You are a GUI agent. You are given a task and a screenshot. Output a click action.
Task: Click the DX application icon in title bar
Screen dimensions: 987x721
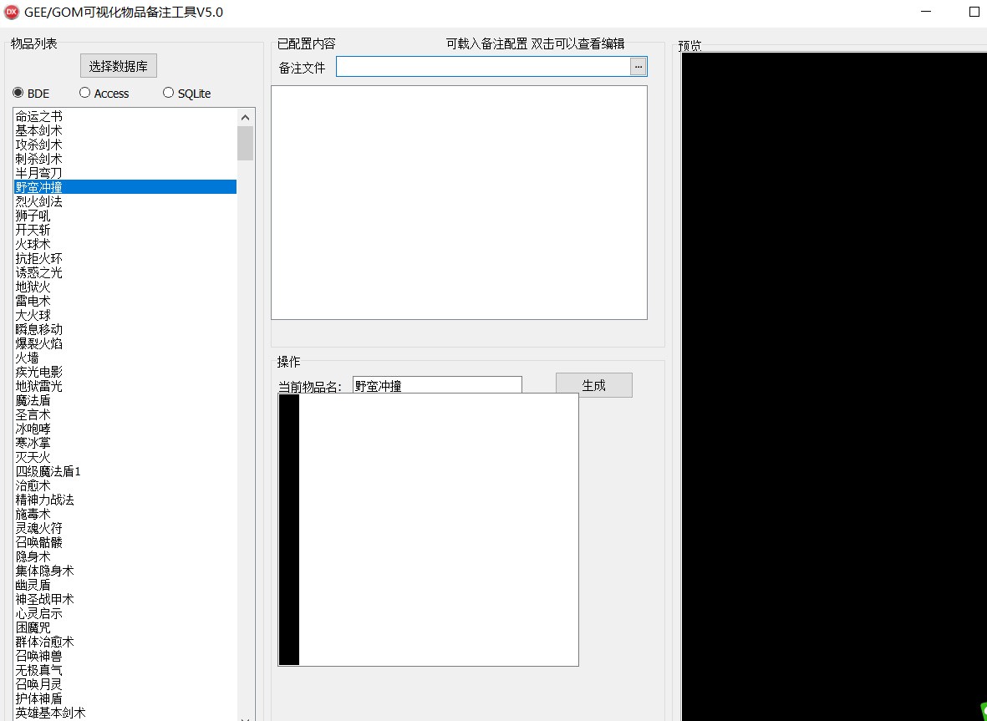(12, 12)
